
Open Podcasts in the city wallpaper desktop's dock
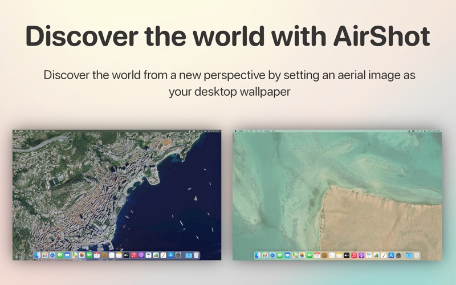pyautogui.click(x=141, y=255)
